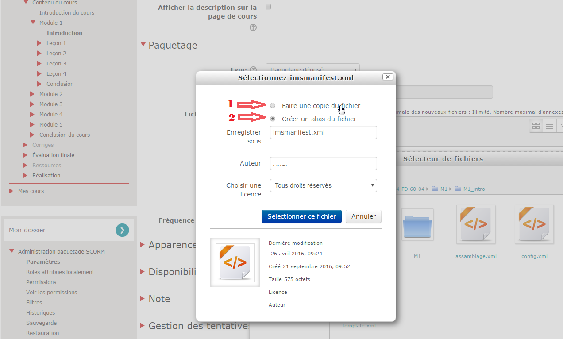Collapse the Paquetage section

point(143,45)
